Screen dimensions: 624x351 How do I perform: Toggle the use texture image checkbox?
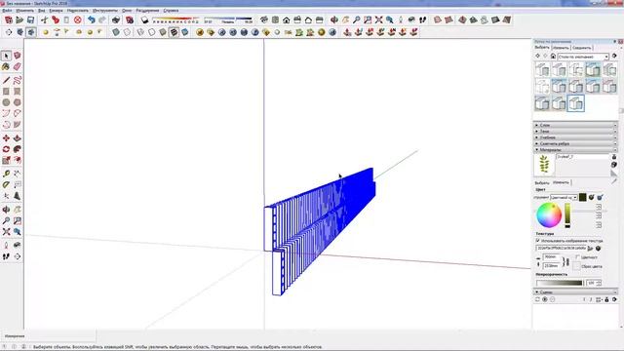537,241
